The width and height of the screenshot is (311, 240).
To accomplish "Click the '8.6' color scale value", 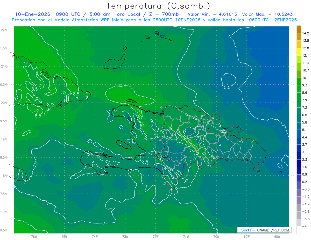I will pos(305,93).
